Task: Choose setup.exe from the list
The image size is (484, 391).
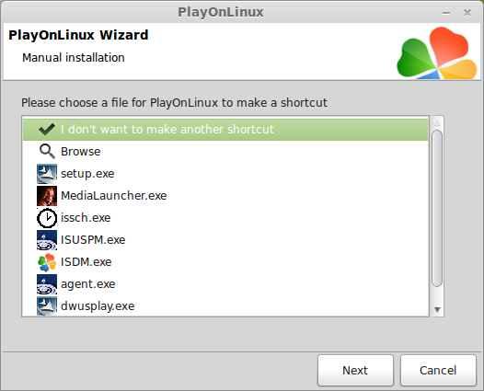Action: 225,174
